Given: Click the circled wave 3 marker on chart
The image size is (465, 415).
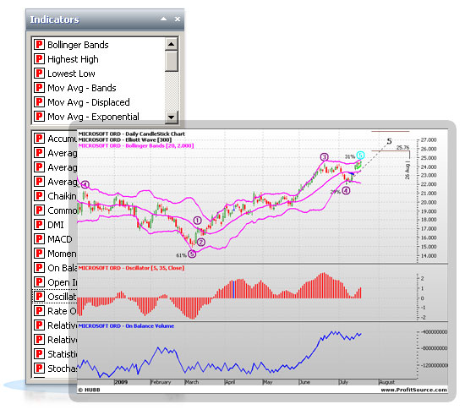Looking at the screenshot, I should pos(324,157).
